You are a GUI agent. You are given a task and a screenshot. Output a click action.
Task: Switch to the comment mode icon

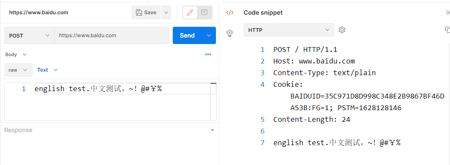click(x=204, y=13)
